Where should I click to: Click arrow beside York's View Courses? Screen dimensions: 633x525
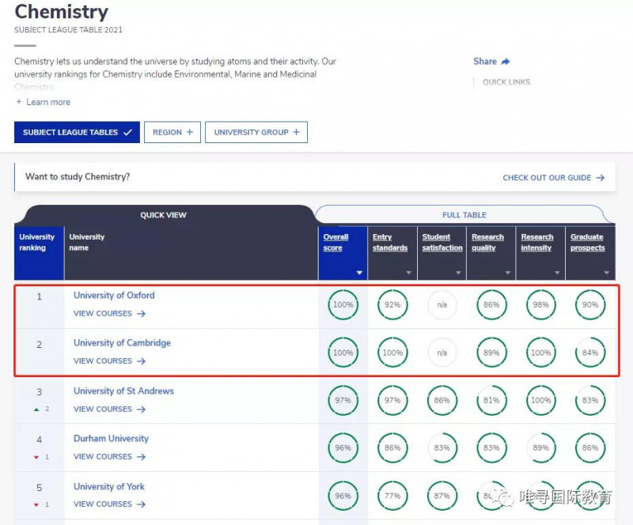141,504
